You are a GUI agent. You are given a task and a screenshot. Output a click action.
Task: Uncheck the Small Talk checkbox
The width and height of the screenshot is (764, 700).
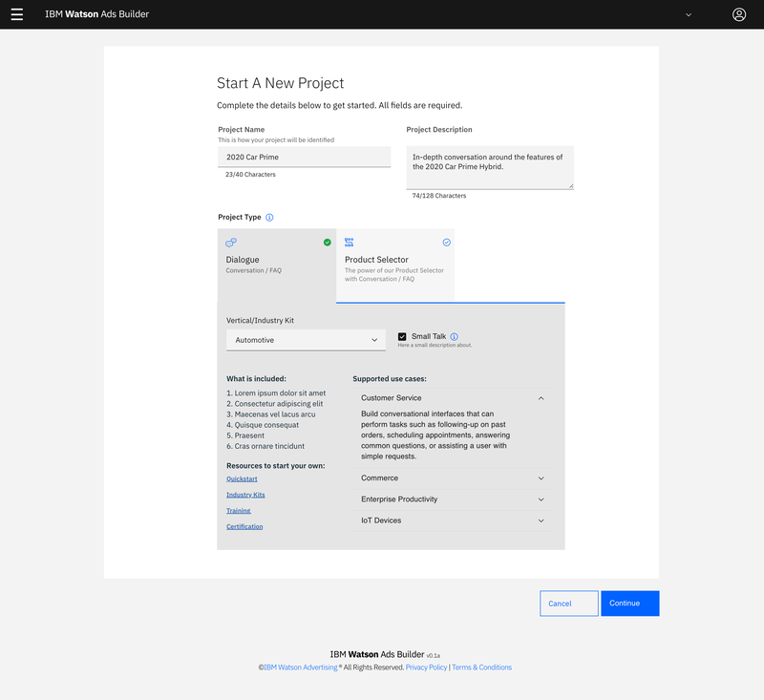click(402, 336)
